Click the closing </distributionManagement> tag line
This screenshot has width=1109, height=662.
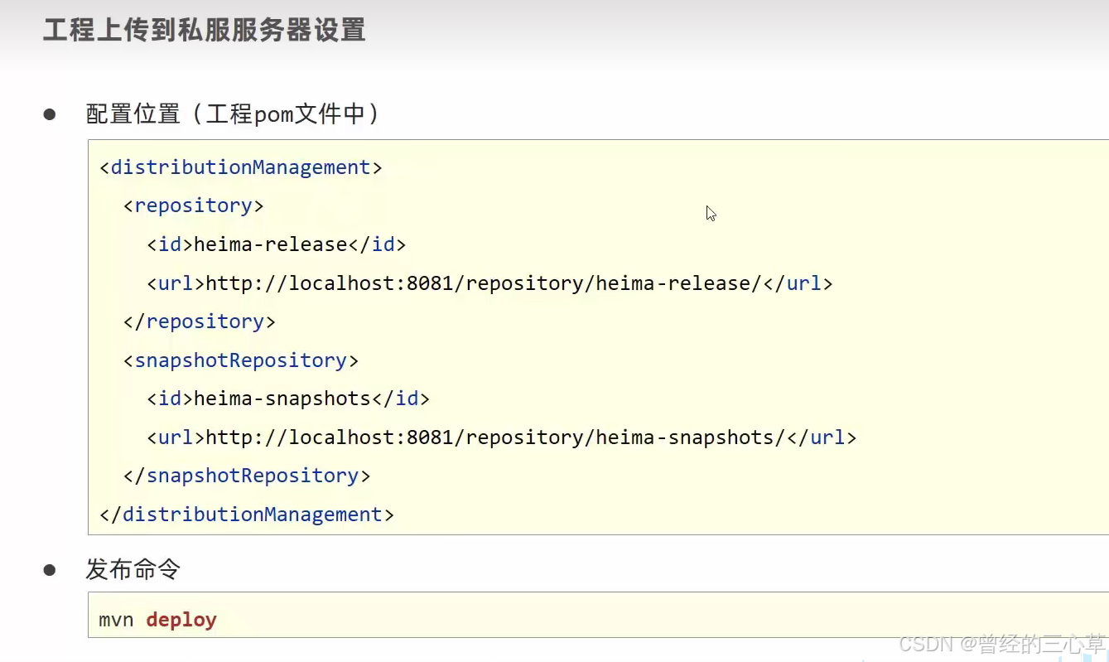coord(247,515)
